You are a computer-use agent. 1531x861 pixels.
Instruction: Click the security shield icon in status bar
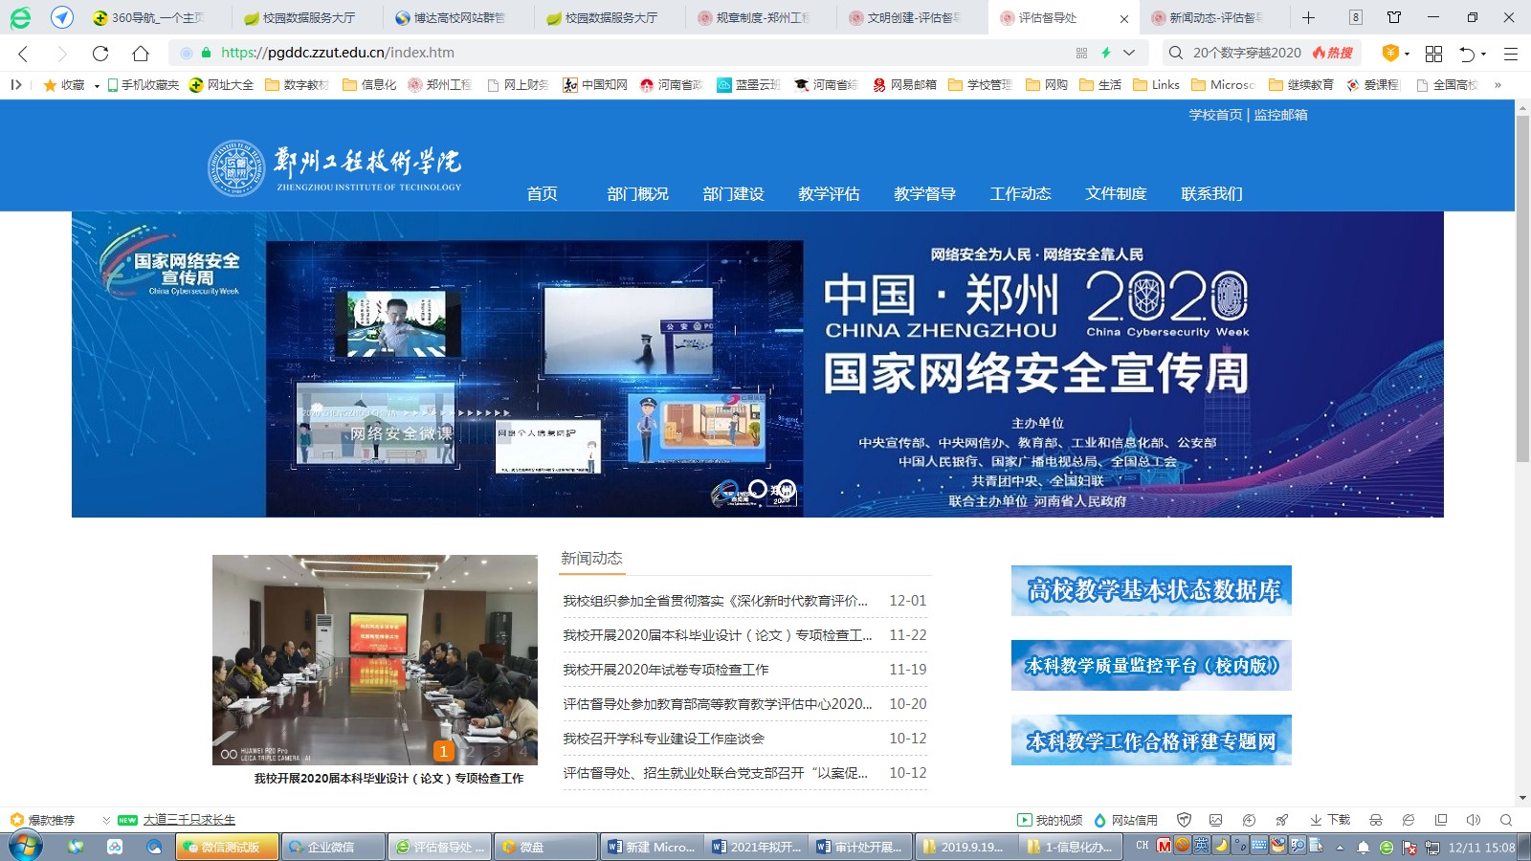[x=1185, y=820]
